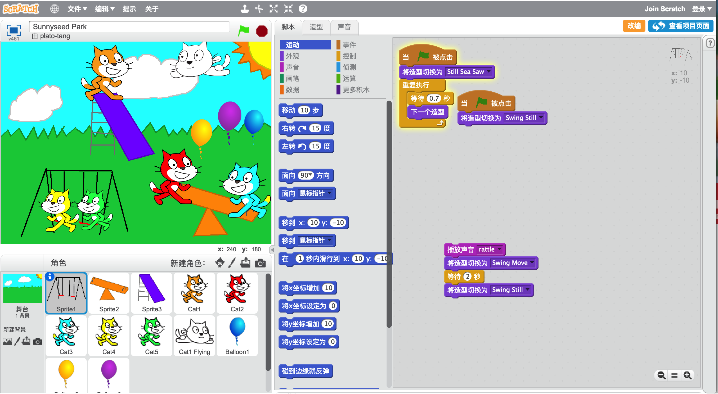Click the orange 改编 remix button
The width and height of the screenshot is (718, 394).
point(634,26)
